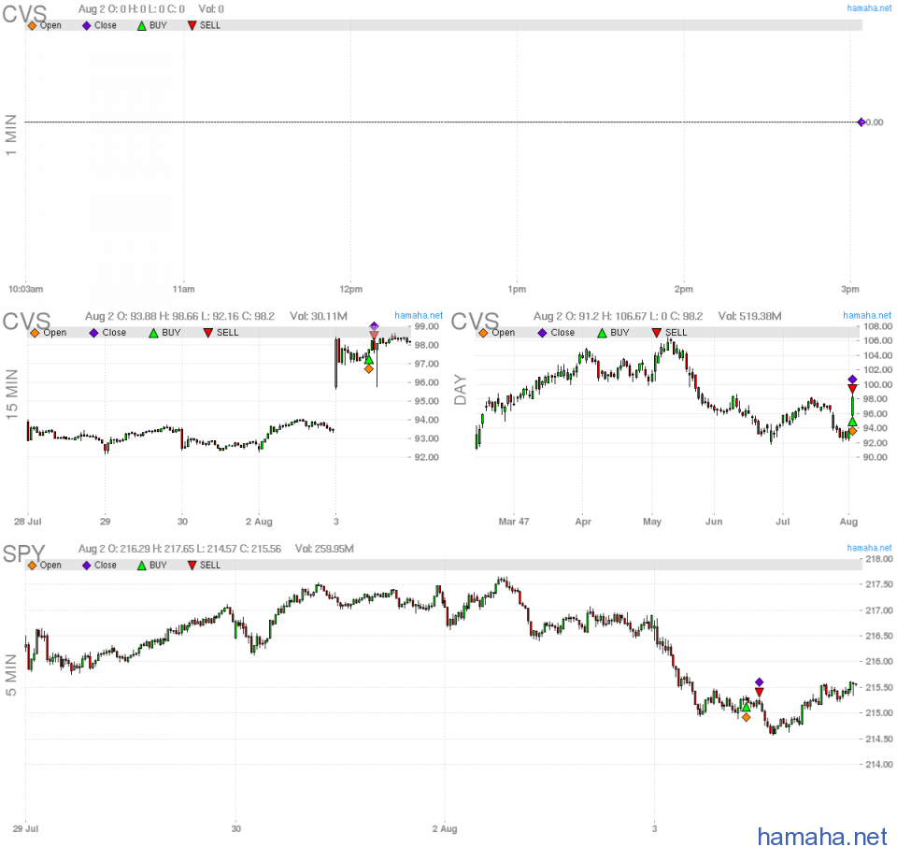Click the orange Open legend diamond in CVS DAY chart

(483, 333)
